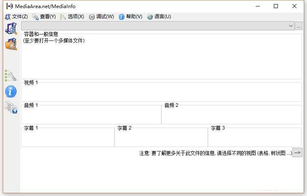Click the 音频 2 panel label
This screenshot has height=196, width=307.
click(x=171, y=105)
